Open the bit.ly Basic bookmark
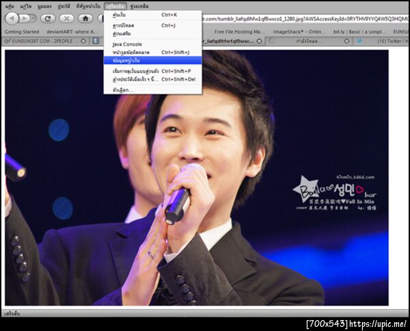The width and height of the screenshot is (410, 331). 359,31
